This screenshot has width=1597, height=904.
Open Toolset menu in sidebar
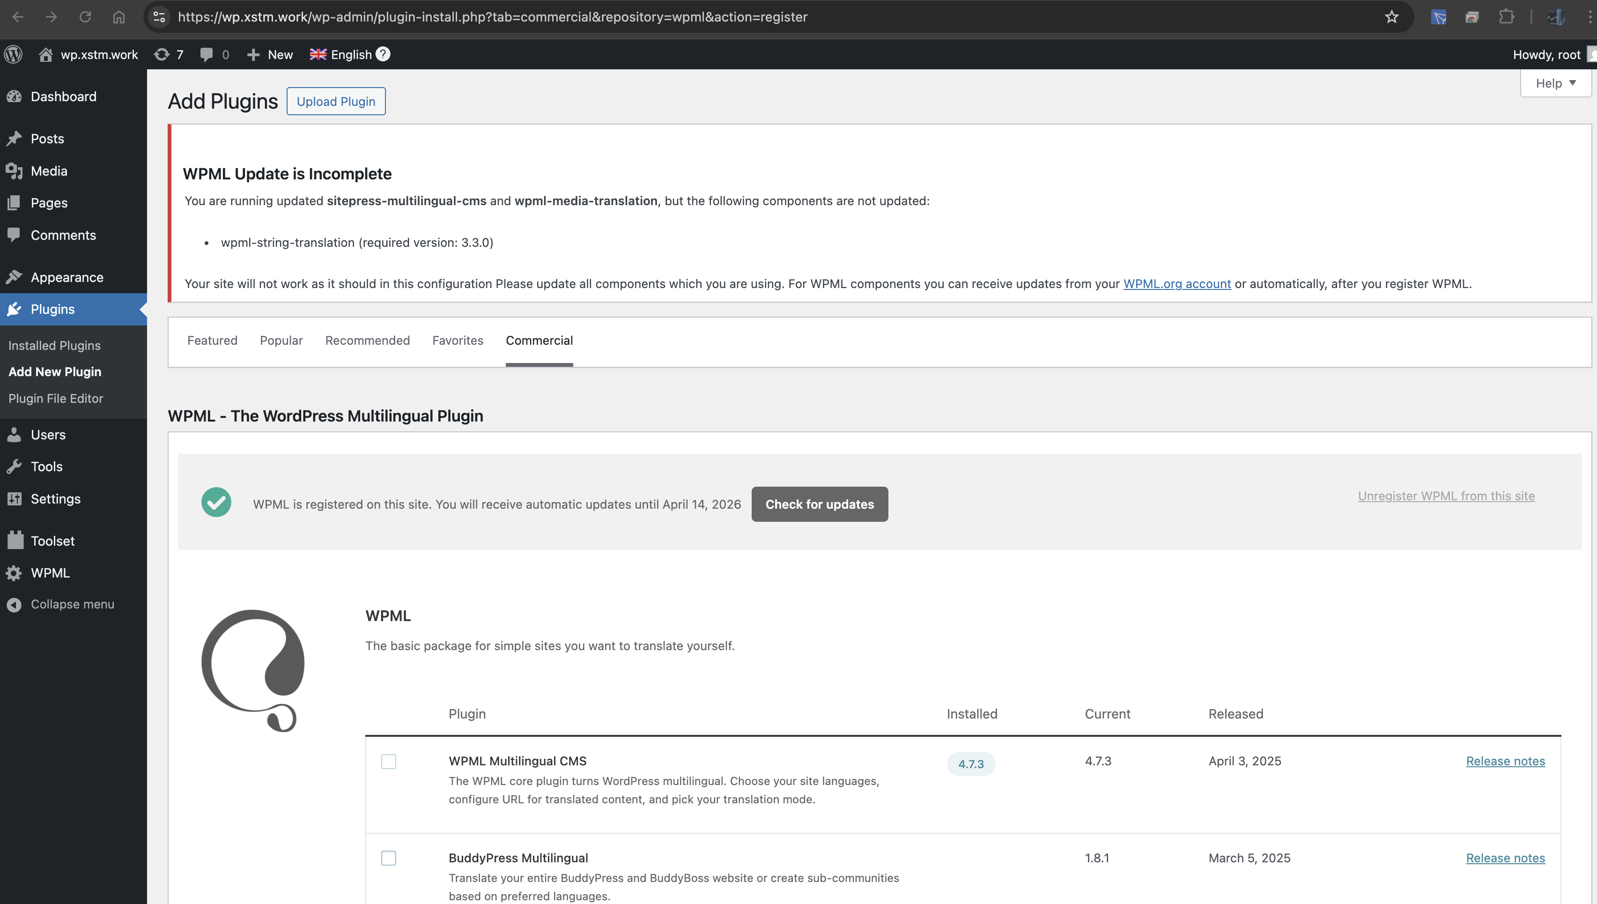73,541
